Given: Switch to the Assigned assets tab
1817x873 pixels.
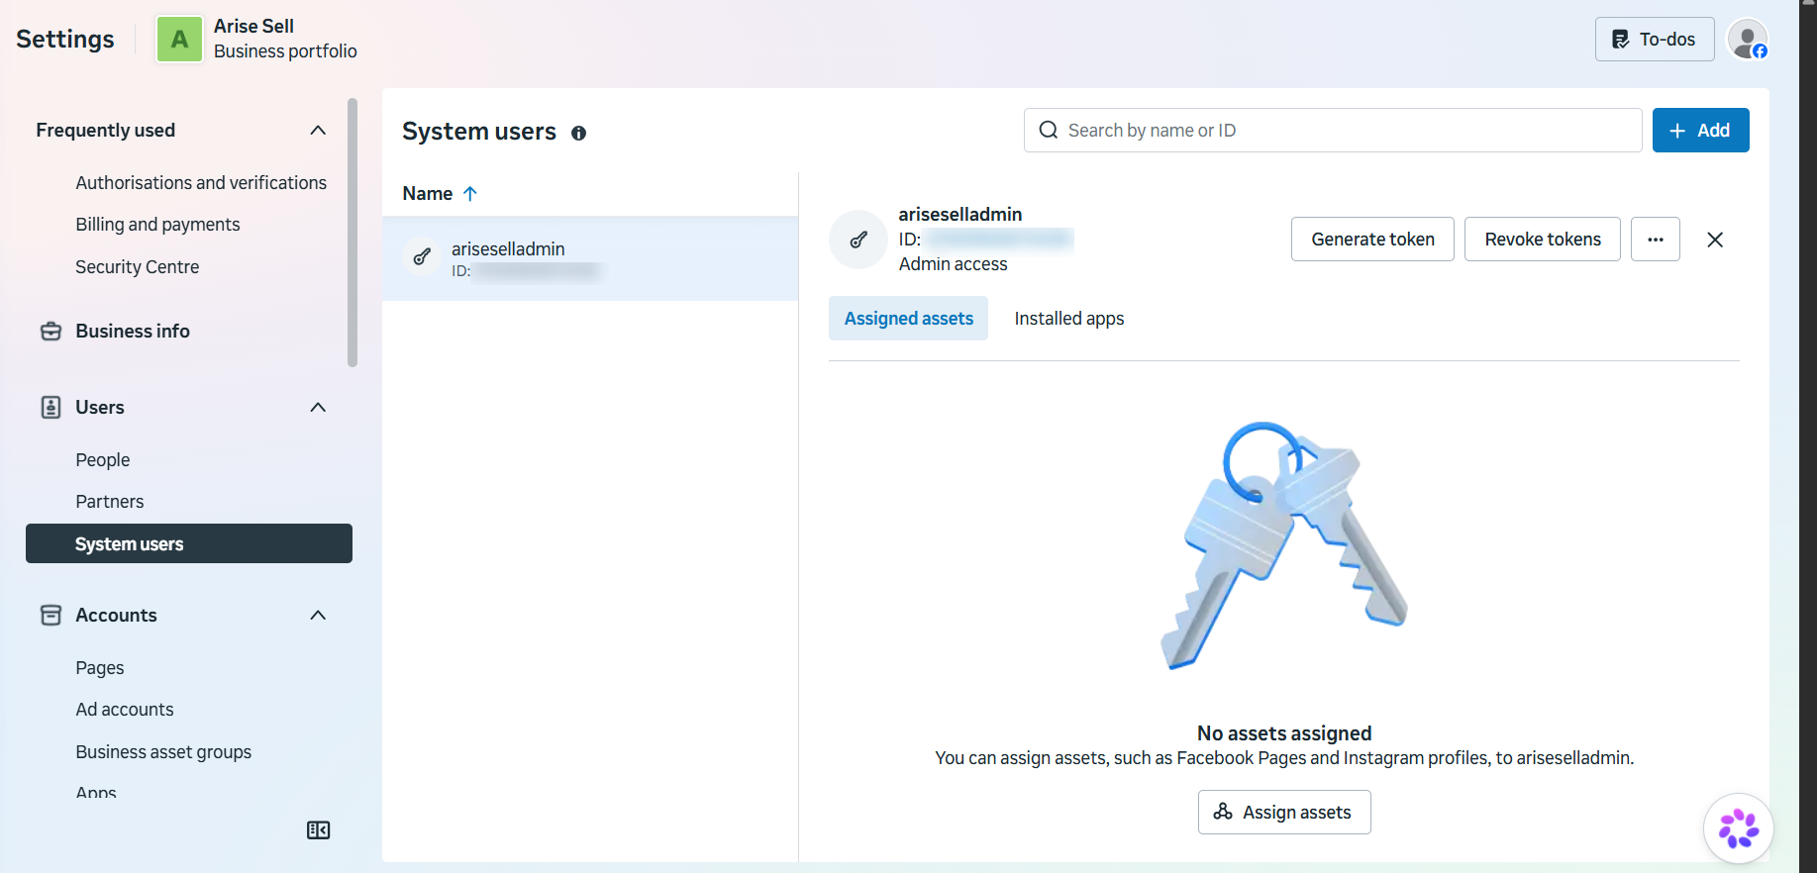Looking at the screenshot, I should click(x=908, y=319).
